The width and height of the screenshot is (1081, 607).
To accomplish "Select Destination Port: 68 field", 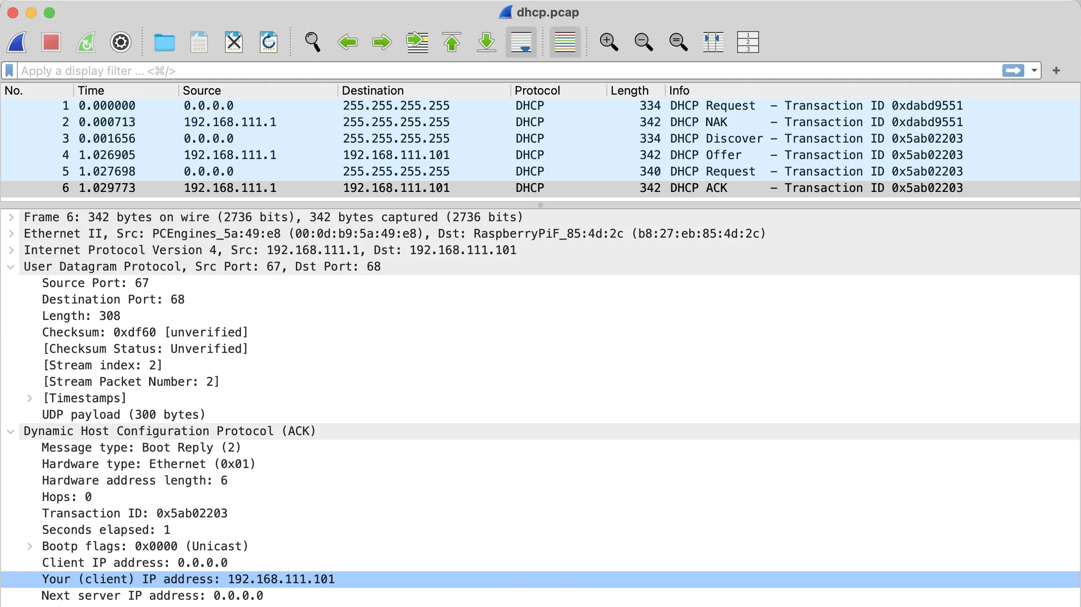I will (x=114, y=299).
